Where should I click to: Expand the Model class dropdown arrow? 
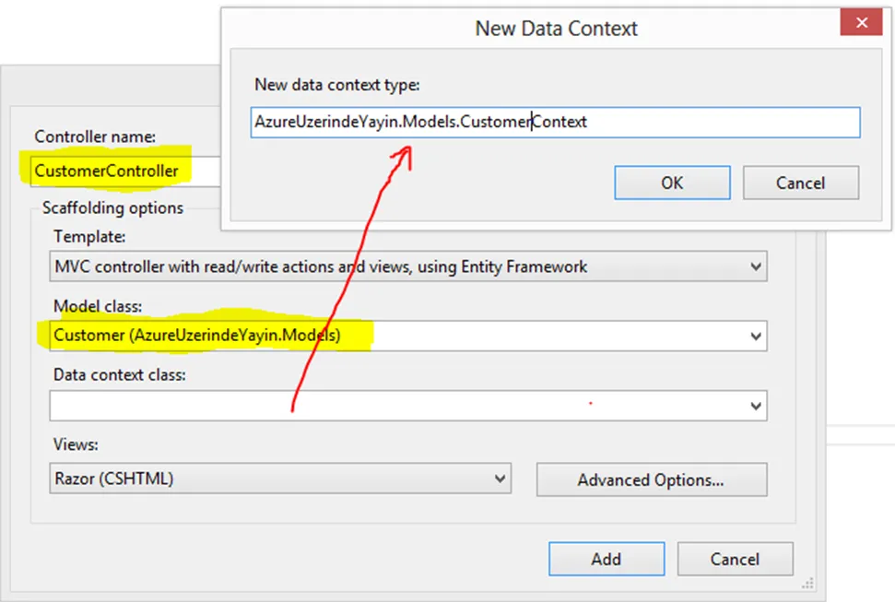[x=756, y=336]
